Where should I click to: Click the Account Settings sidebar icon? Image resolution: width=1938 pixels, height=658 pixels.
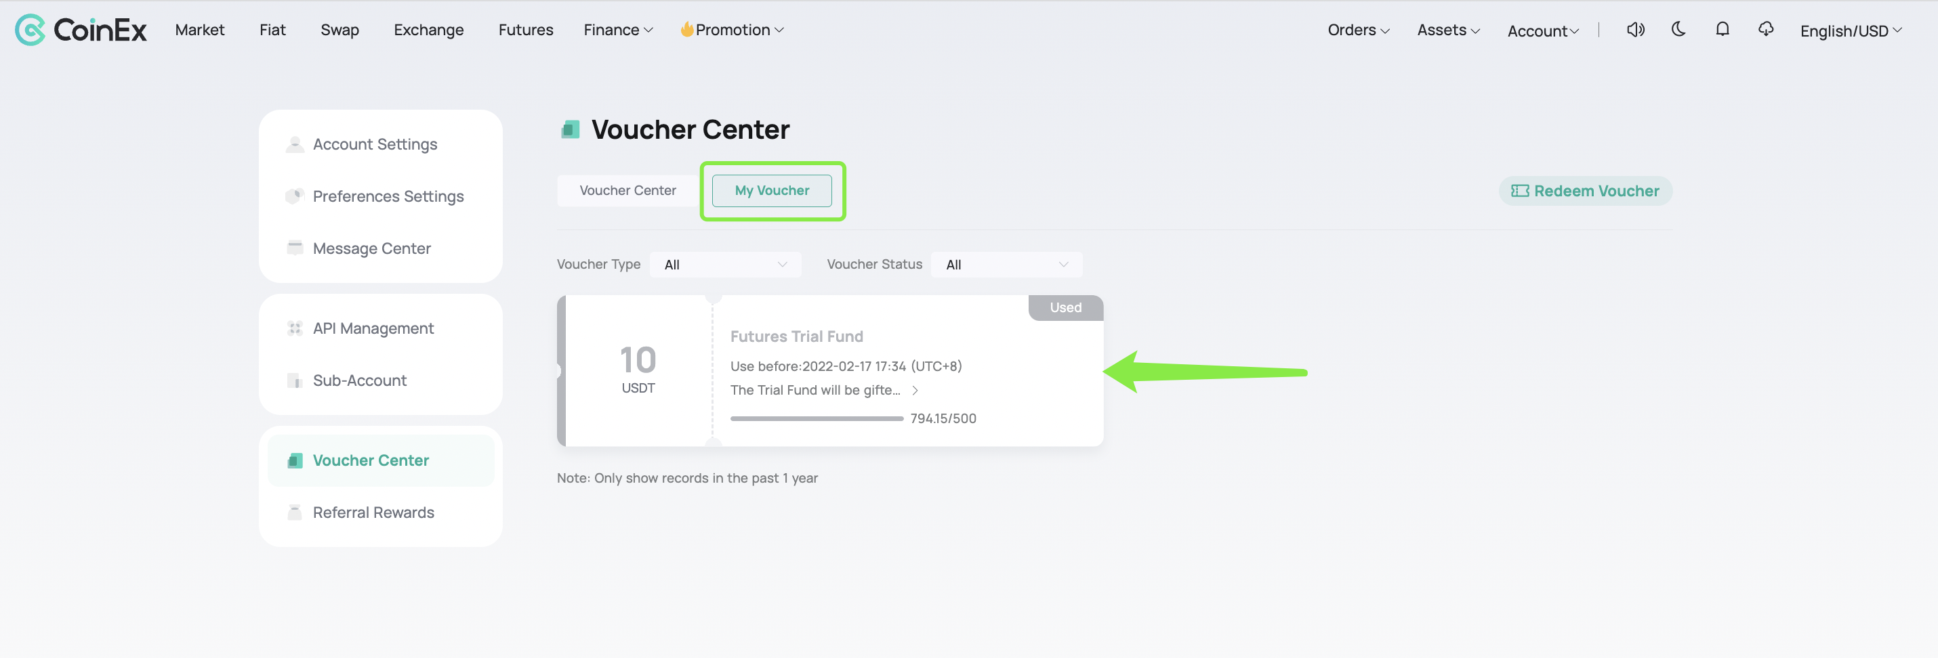pyautogui.click(x=295, y=144)
